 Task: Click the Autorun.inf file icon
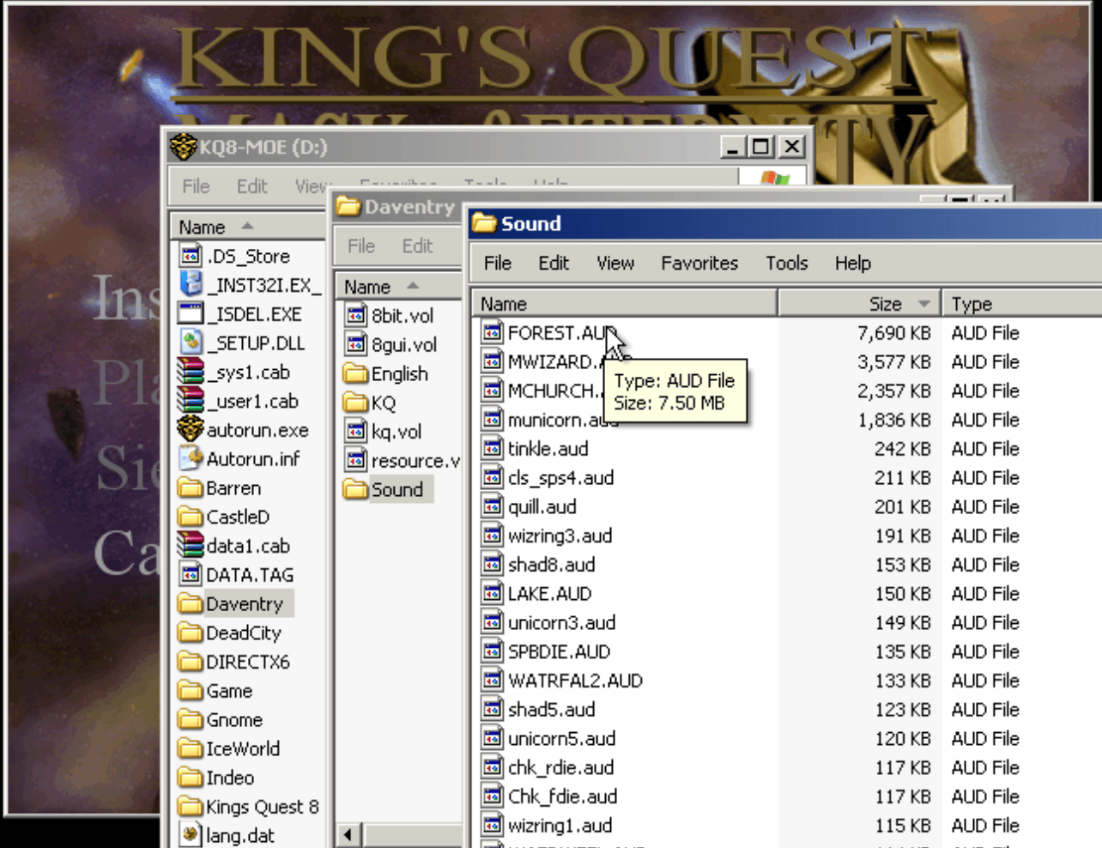(191, 458)
